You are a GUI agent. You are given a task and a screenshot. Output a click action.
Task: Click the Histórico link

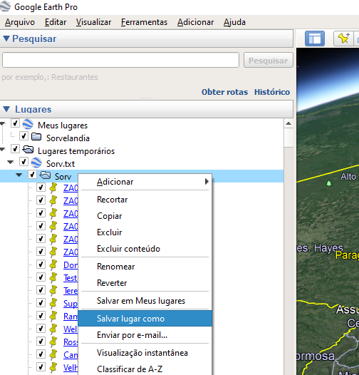pyautogui.click(x=272, y=92)
